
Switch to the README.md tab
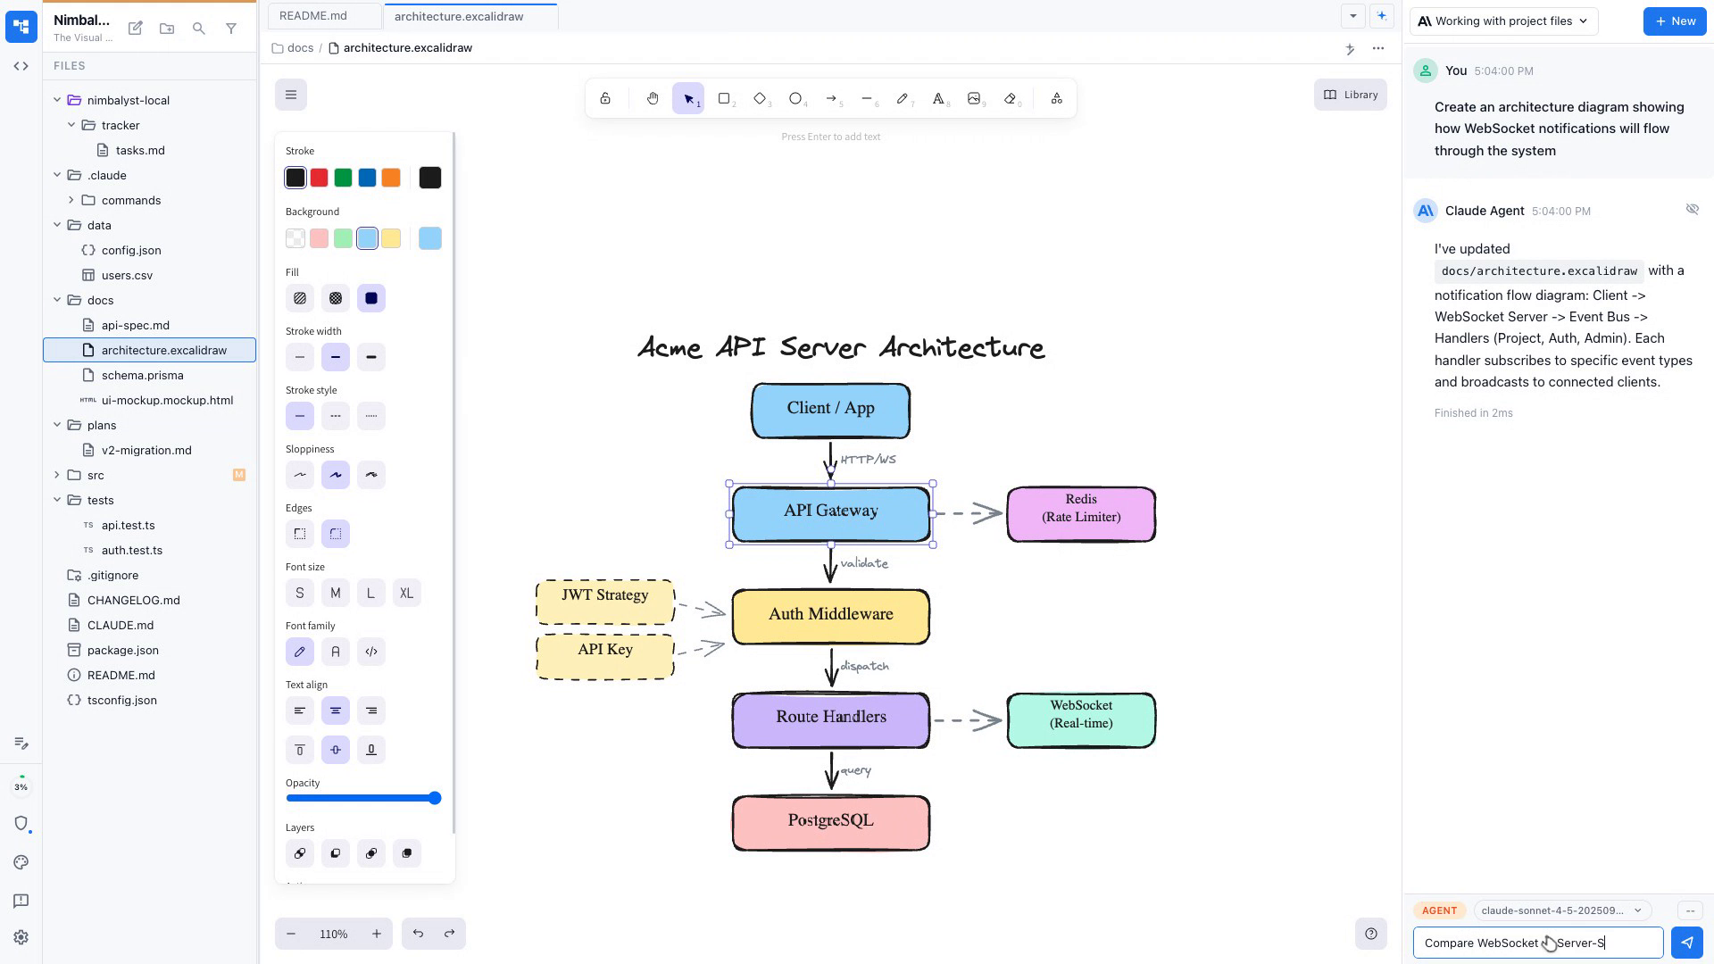313,16
